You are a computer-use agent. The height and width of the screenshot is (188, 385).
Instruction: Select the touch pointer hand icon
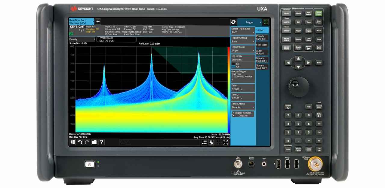[x=211, y=142]
